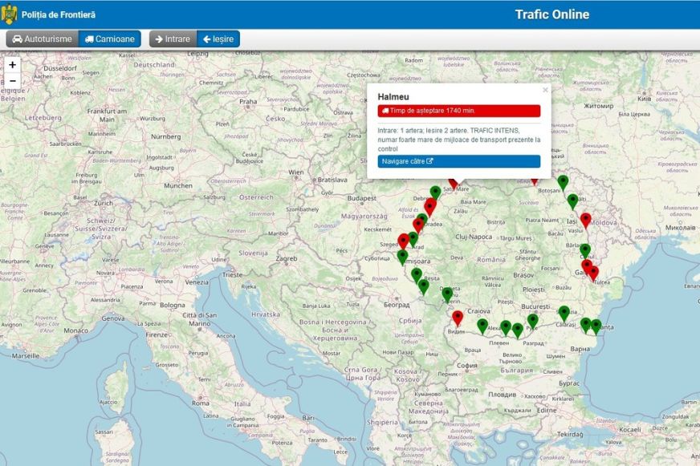Viewport: 700px width, 466px height.
Task: Zoom out the map with the minus button
Action: (13, 81)
